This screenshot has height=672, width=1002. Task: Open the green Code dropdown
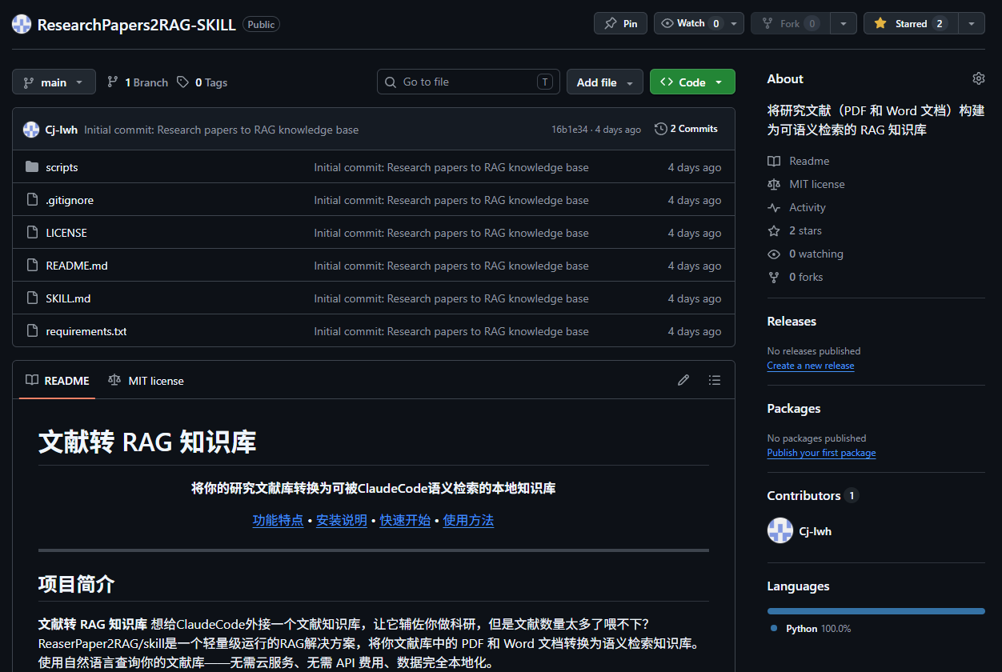(x=691, y=82)
